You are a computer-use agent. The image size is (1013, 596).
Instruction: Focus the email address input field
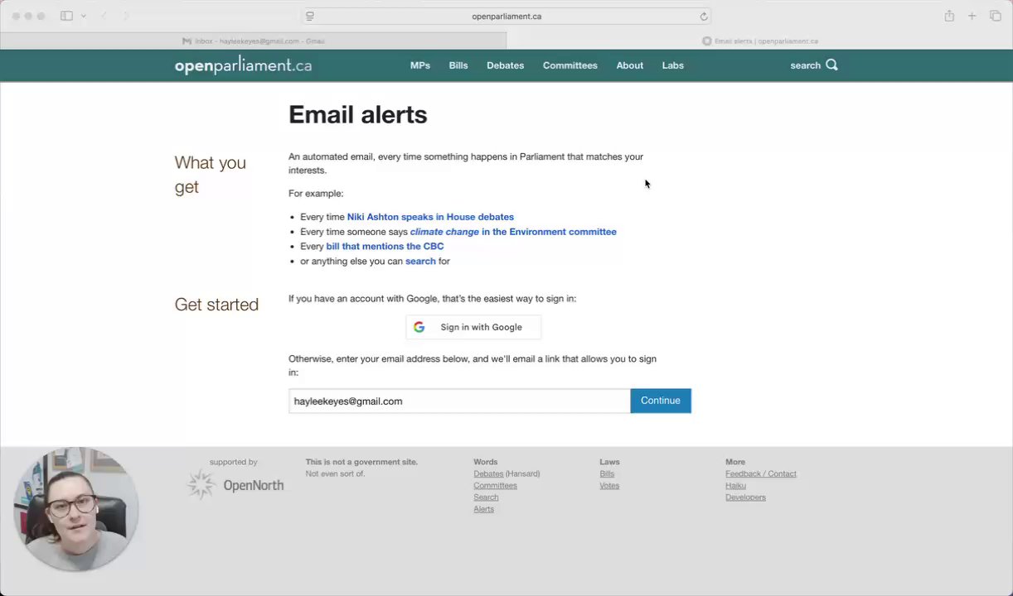[459, 401]
